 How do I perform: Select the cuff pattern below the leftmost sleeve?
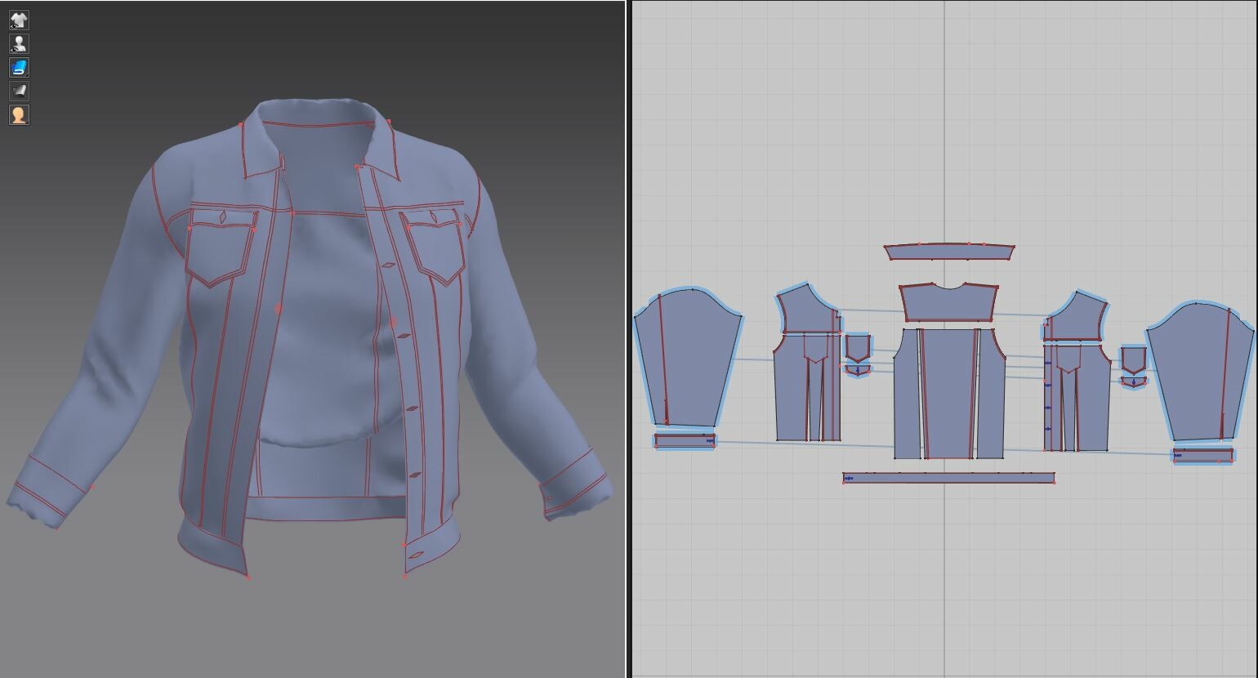tap(685, 441)
